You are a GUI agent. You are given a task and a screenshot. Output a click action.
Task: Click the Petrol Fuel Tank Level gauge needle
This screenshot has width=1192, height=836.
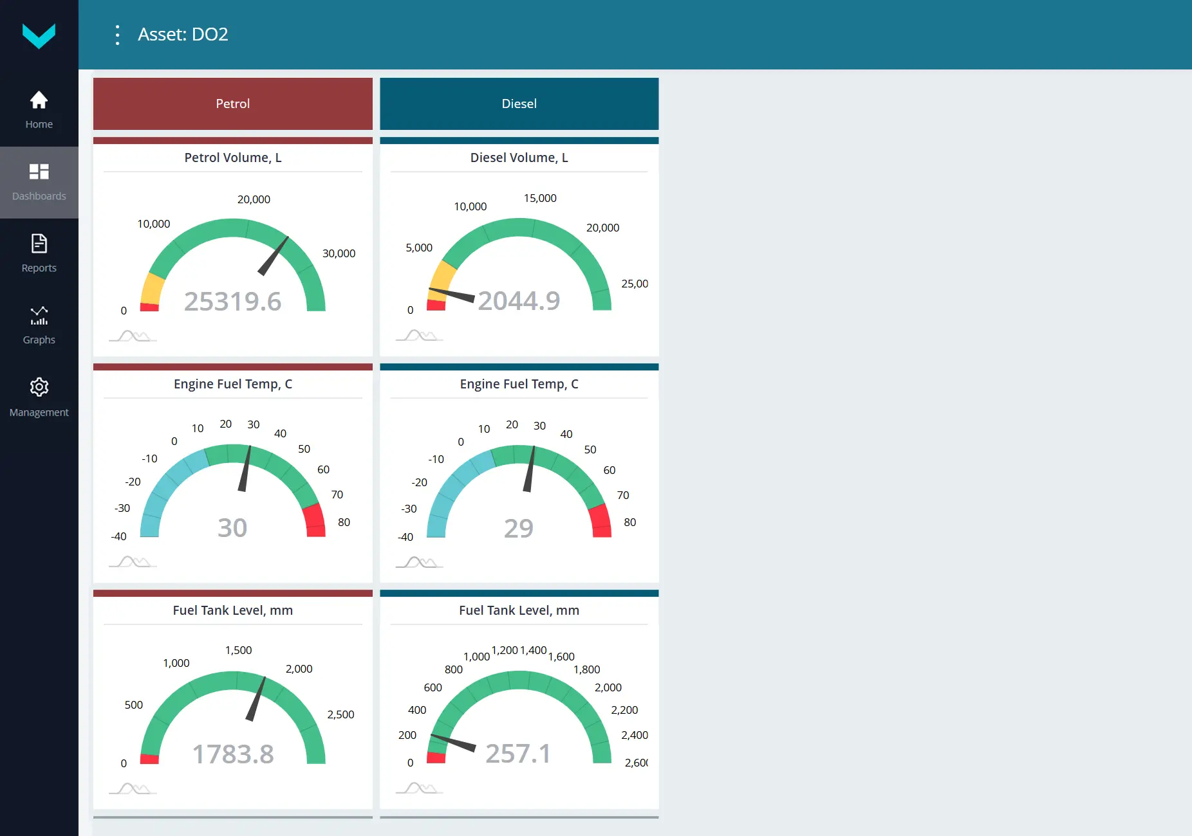click(x=256, y=698)
